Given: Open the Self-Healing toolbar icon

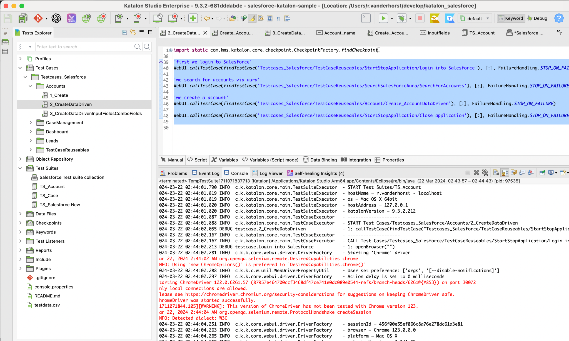Looking at the screenshot, I should tap(71, 18).
